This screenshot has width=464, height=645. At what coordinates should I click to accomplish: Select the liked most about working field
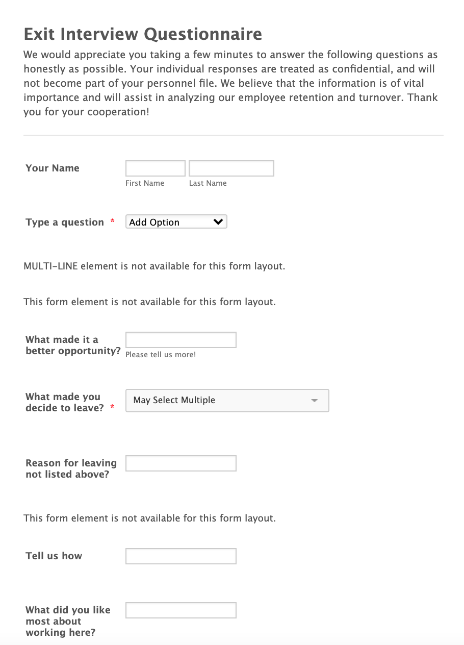tap(181, 610)
